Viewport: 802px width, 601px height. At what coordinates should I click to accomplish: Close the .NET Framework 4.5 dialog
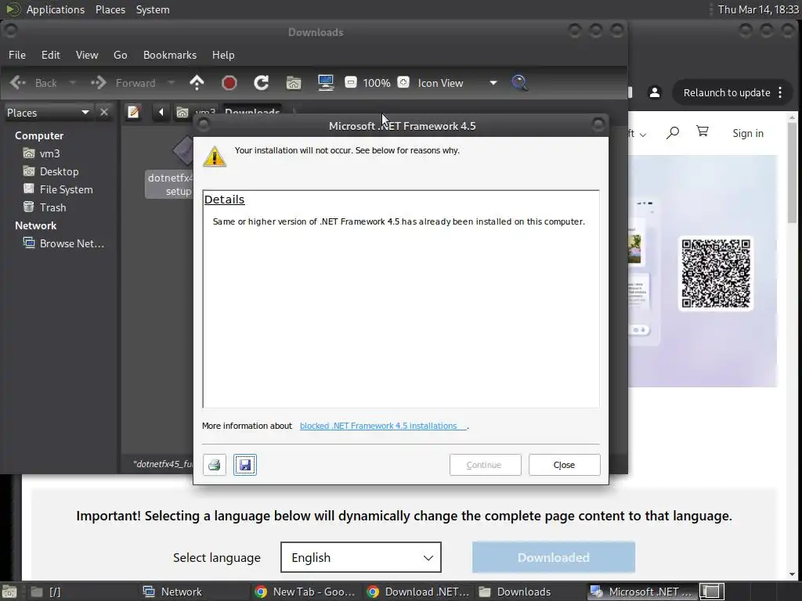(x=564, y=465)
